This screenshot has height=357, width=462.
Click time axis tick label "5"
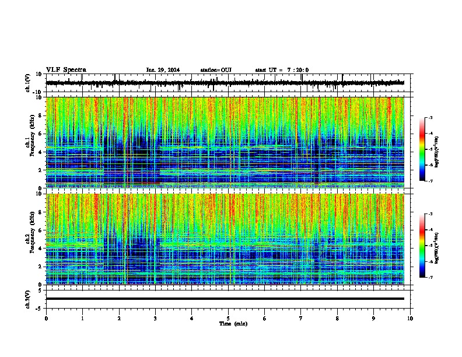tap(228, 318)
